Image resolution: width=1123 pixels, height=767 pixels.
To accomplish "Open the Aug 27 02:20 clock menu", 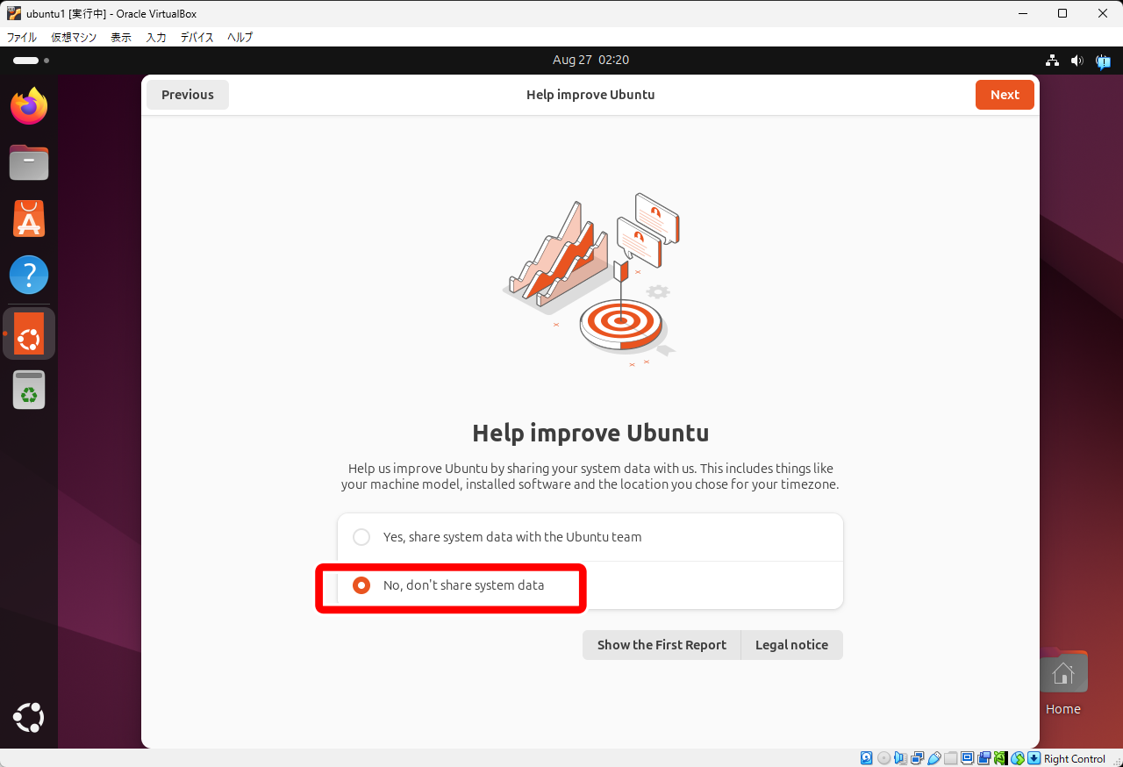I will (590, 61).
